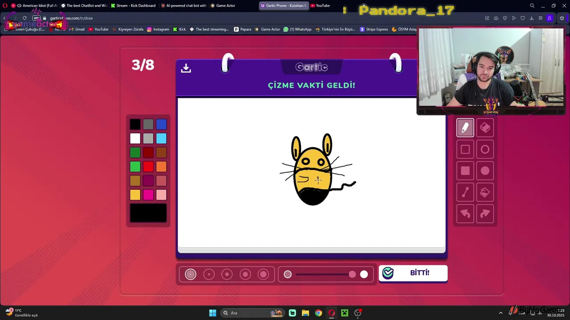570x320 pixels.
Task: Pick the bright red color swatch
Action: (148, 167)
